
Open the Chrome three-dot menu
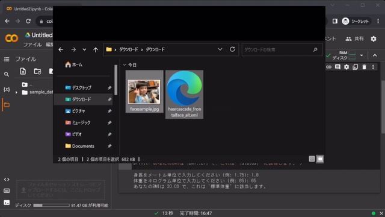[x=378, y=21]
